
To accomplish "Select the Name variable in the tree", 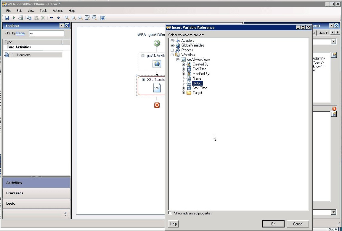I will pos(197,78).
